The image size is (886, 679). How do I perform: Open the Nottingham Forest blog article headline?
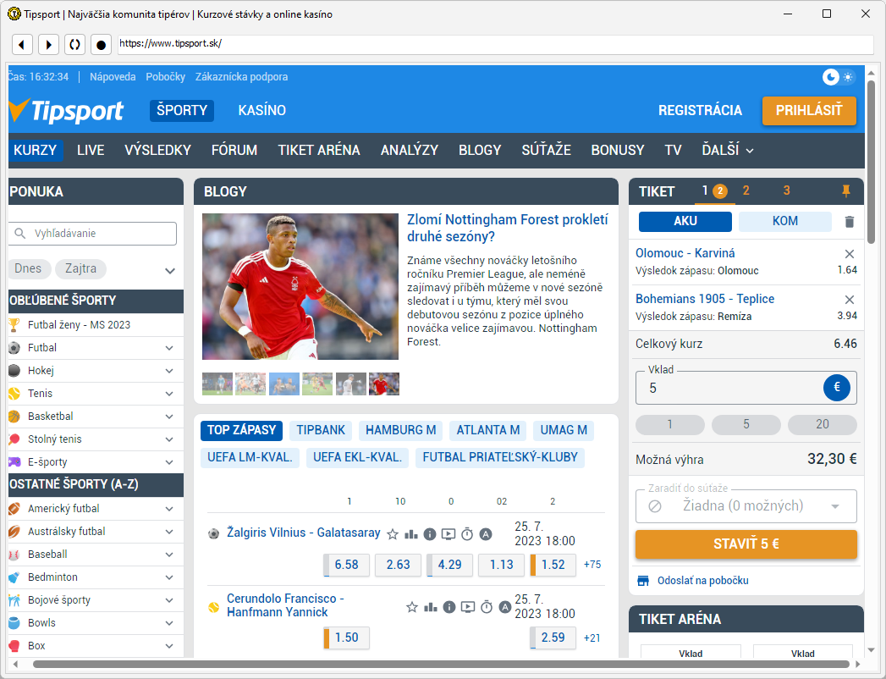pos(508,228)
